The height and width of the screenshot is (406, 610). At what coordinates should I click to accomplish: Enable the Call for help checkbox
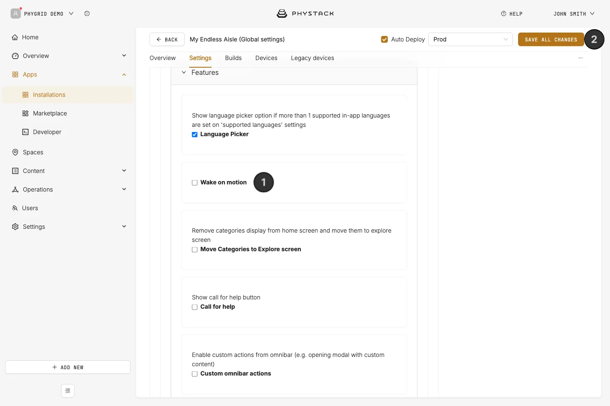point(194,307)
